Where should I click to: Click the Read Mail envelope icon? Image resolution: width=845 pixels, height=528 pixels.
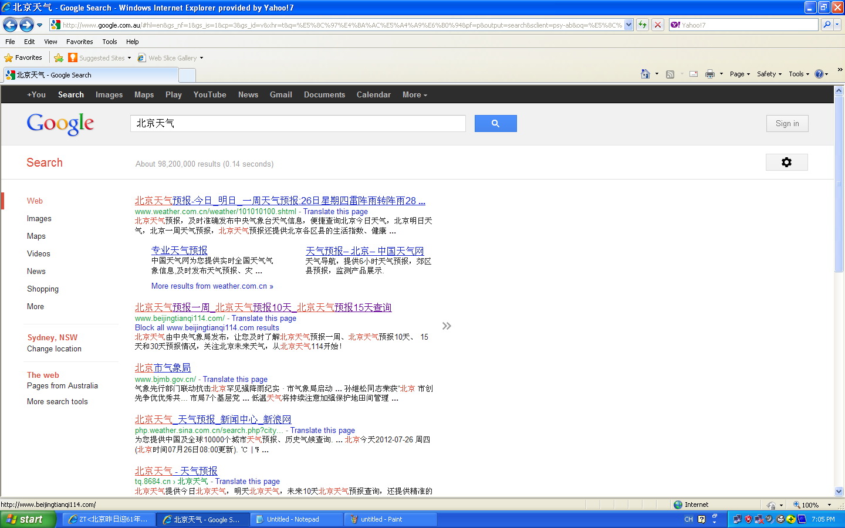coord(694,74)
